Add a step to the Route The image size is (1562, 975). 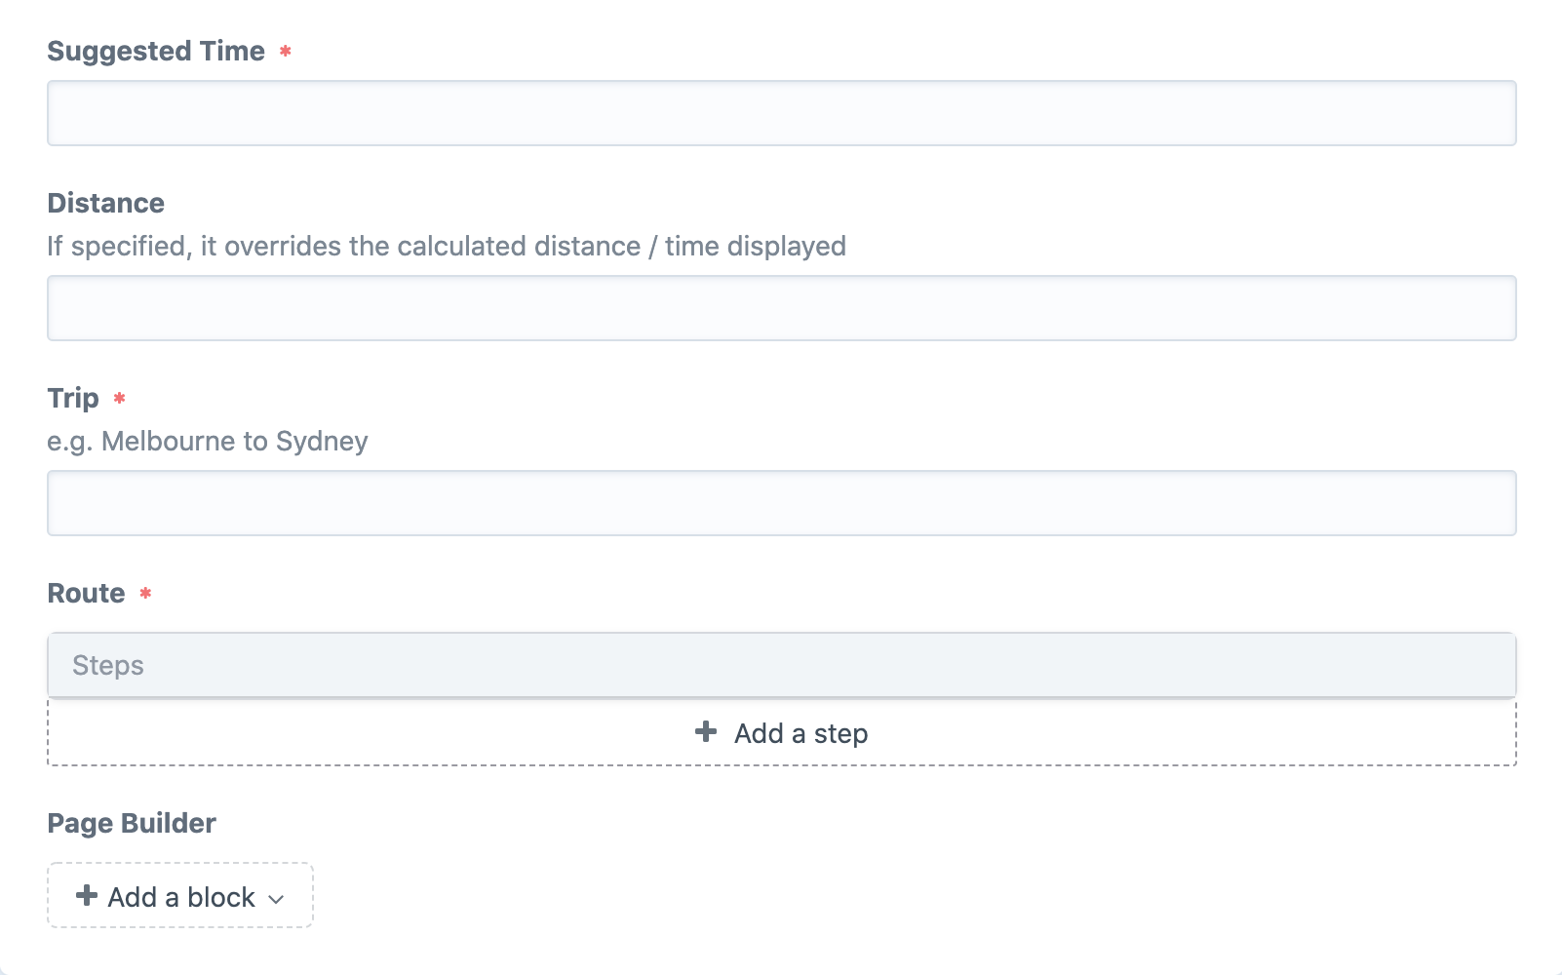tap(782, 733)
